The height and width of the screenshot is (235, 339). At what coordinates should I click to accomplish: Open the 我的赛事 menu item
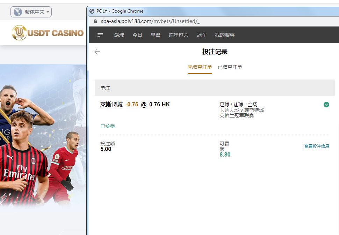pyautogui.click(x=225, y=35)
